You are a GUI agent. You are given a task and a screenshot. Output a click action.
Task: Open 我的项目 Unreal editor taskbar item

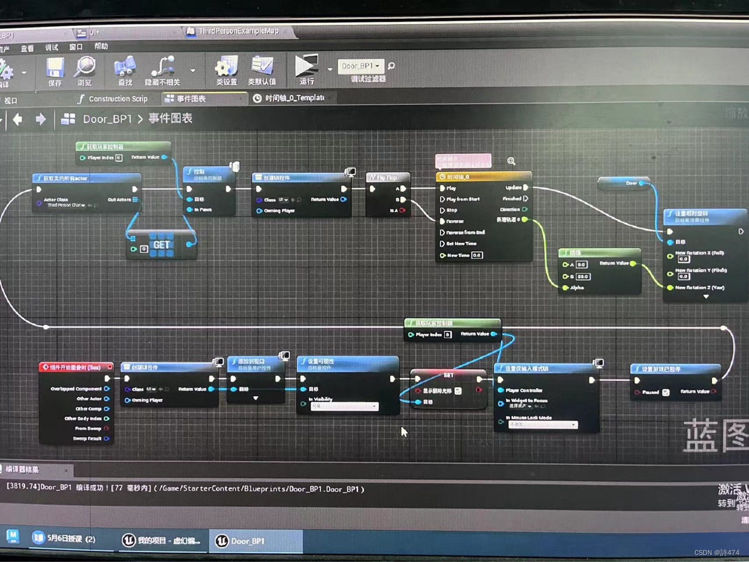click(x=162, y=540)
